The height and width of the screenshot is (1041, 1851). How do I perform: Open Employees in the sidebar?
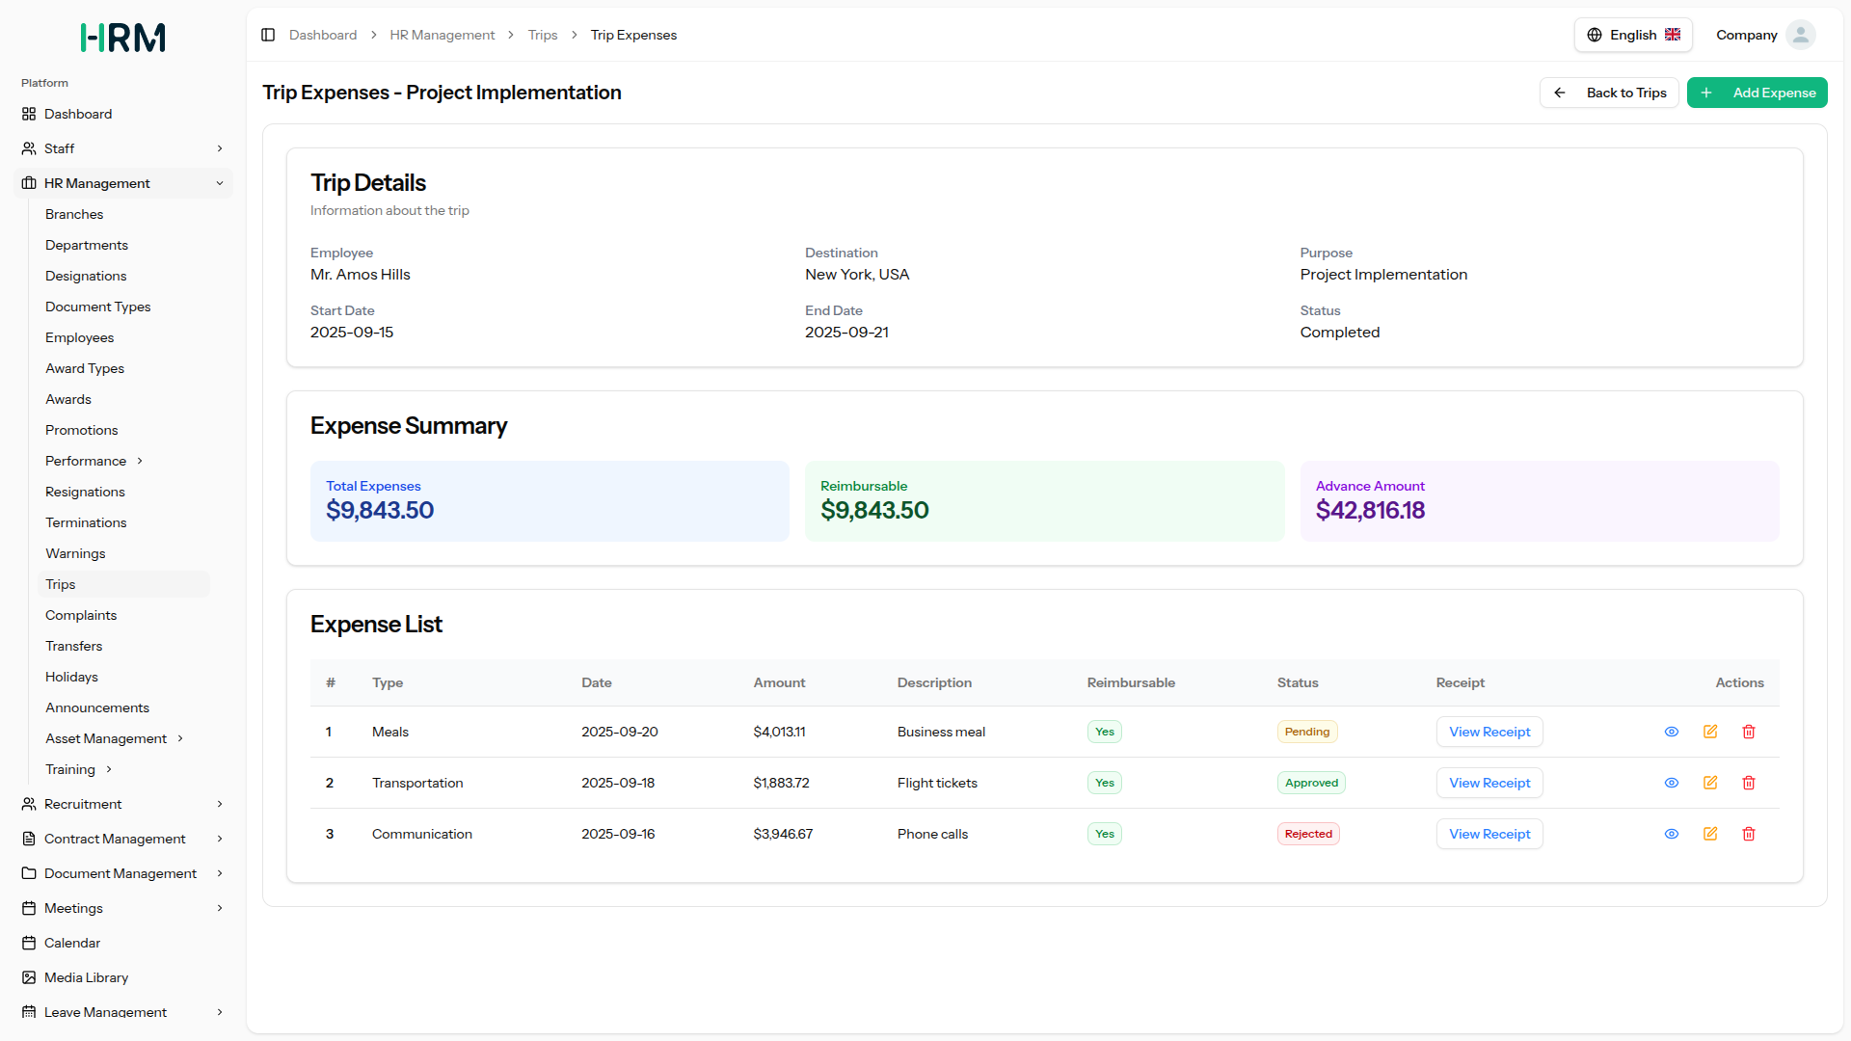pos(79,337)
